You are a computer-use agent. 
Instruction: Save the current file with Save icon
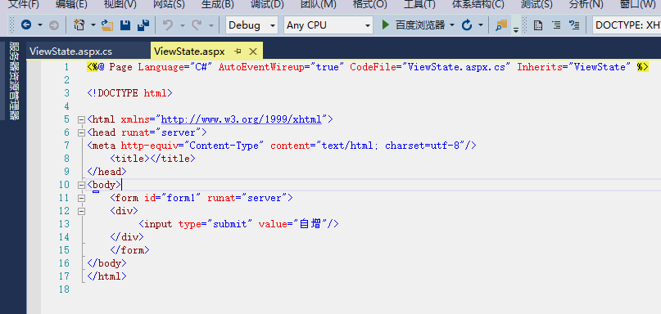125,25
